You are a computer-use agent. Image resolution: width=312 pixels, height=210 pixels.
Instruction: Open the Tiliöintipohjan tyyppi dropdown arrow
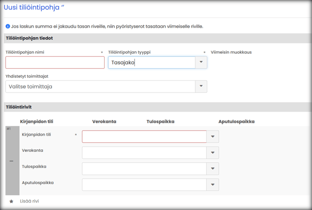coord(201,63)
